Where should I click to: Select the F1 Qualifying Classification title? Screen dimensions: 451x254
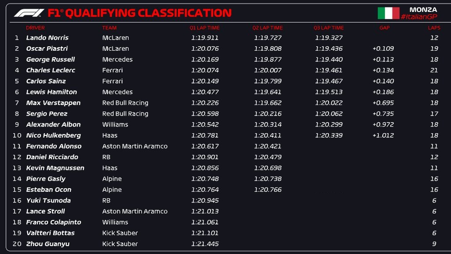pos(140,13)
